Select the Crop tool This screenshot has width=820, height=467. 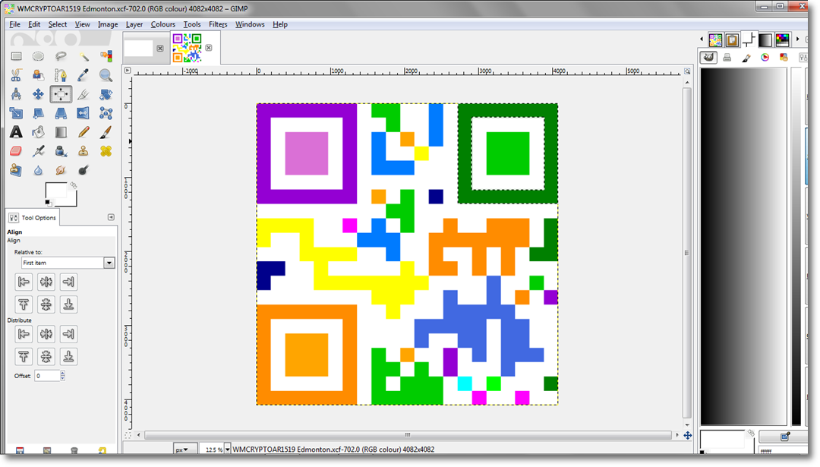point(84,94)
